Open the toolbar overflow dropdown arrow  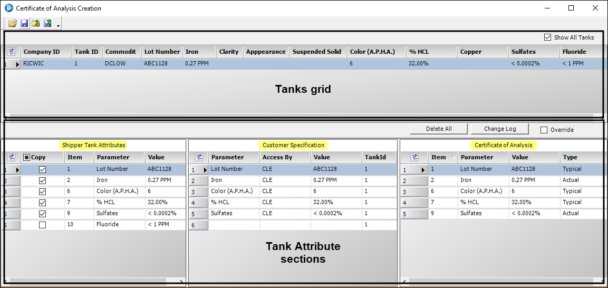pyautogui.click(x=58, y=26)
